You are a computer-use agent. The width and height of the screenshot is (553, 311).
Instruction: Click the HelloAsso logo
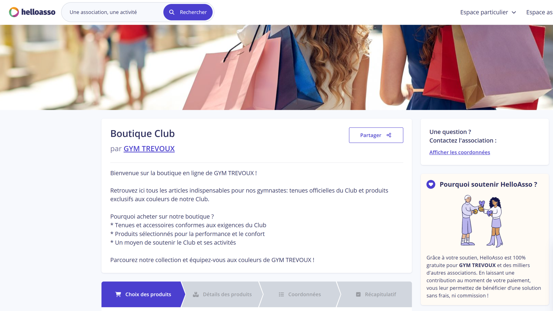[32, 12]
